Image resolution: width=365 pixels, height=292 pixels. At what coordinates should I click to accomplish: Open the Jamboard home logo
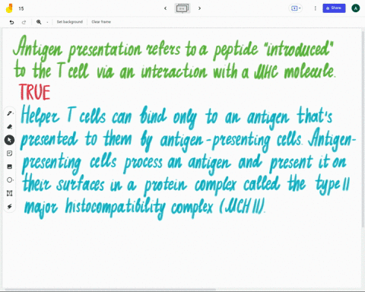9,8
